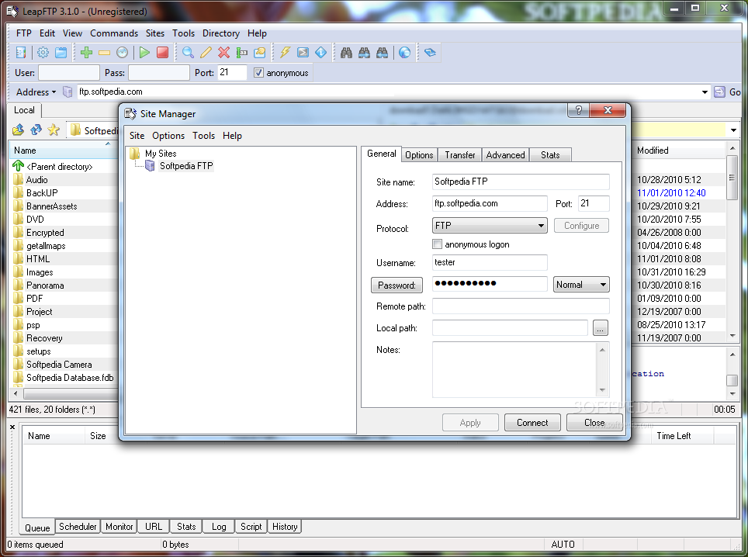Viewport: 748px width, 557px height.
Task: Click the Site name input field
Action: pyautogui.click(x=521, y=182)
